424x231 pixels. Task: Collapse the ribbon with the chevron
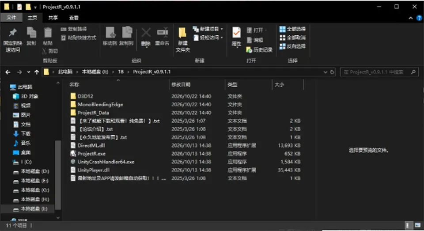(x=410, y=18)
